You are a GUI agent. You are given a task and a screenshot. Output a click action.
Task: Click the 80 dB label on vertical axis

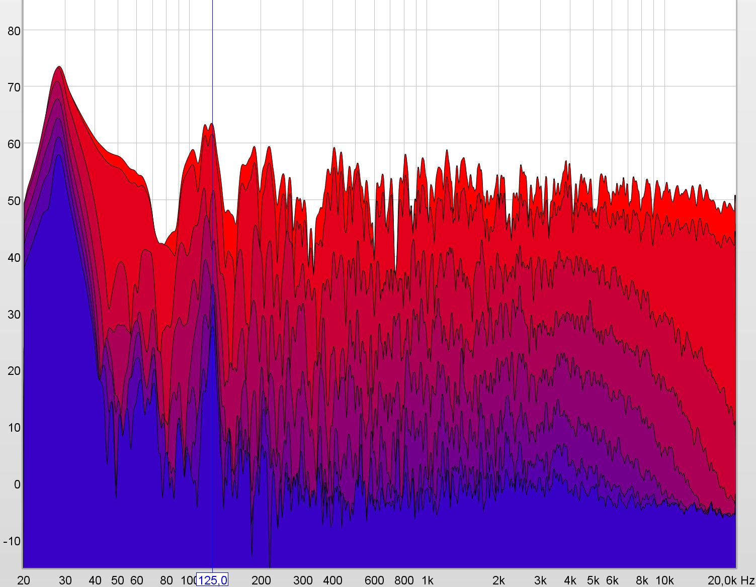point(14,31)
